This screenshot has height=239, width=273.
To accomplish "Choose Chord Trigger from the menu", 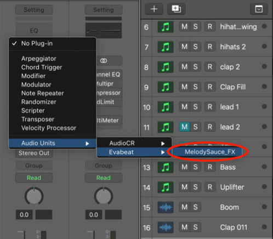I will tap(53, 67).
